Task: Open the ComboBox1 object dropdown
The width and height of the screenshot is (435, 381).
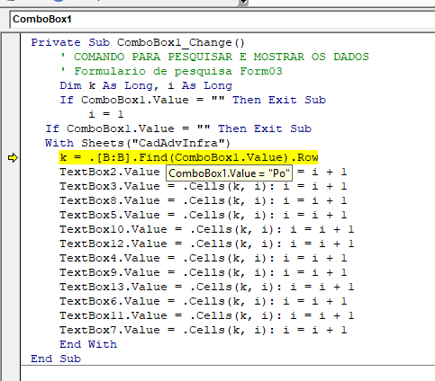Action: (222, 20)
